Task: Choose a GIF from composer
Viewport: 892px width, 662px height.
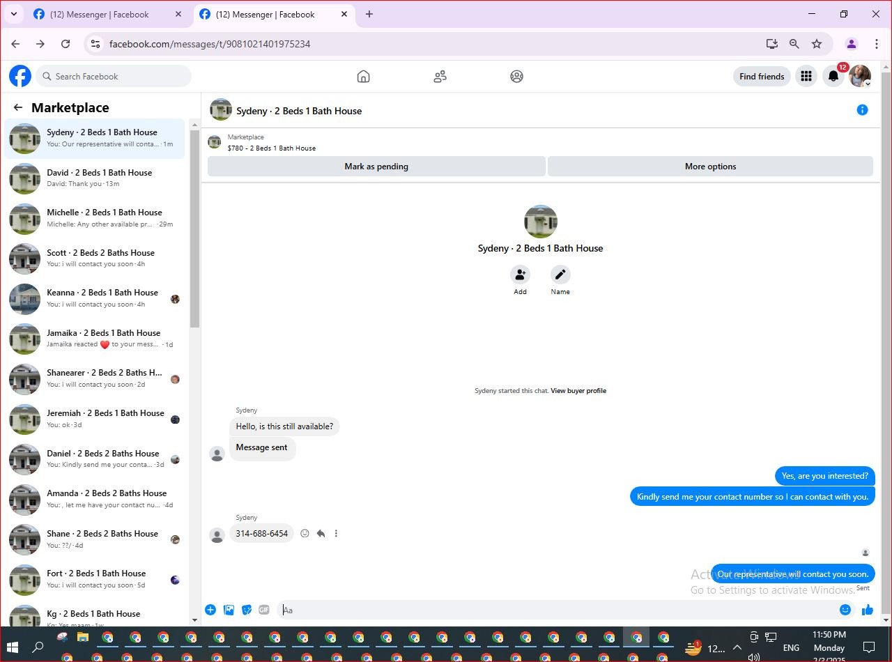Action: coord(264,610)
